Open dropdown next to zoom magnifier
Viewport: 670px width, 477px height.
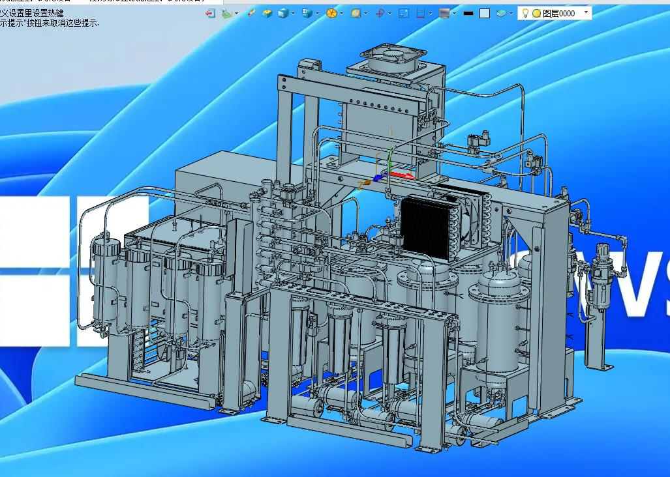pyautogui.click(x=366, y=14)
